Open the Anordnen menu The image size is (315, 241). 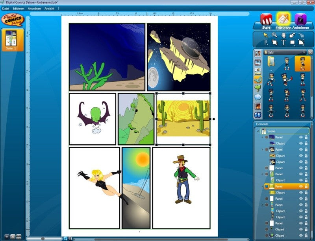34,9
